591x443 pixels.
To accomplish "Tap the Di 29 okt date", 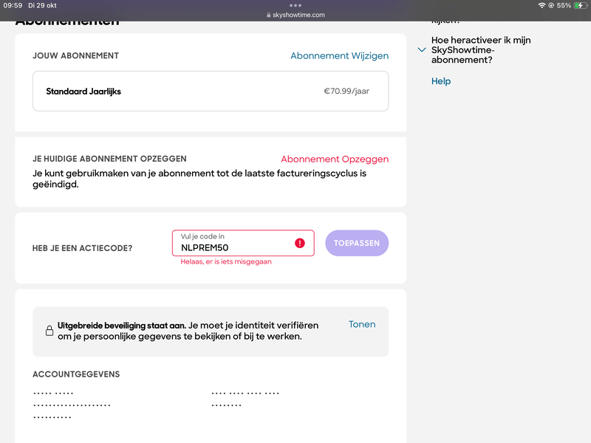I will point(42,5).
